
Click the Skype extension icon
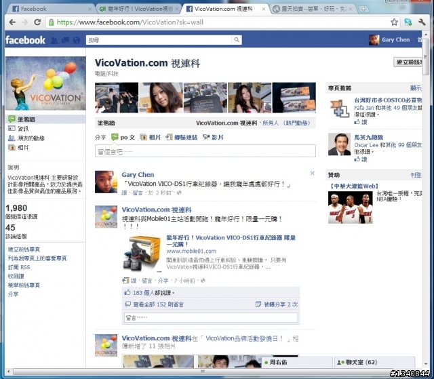tap(408, 22)
